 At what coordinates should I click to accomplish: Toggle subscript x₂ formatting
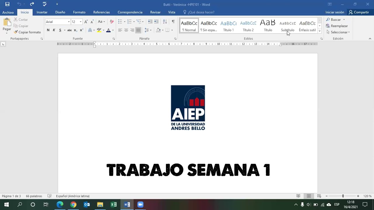pos(75,30)
